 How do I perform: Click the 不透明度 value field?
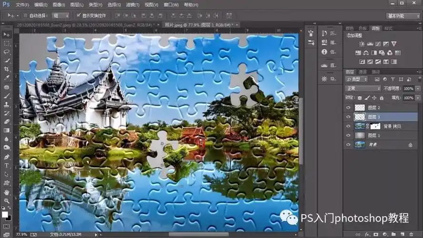408,89
